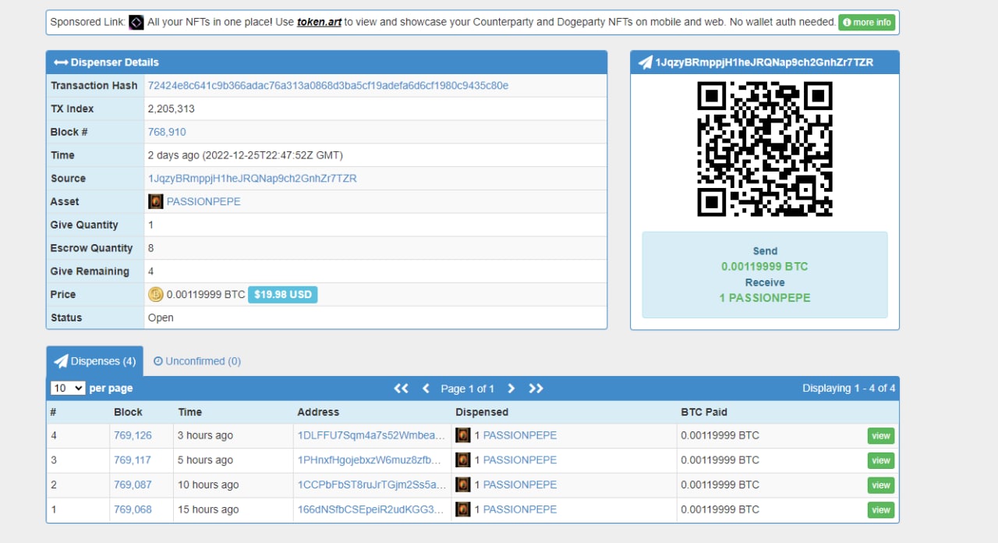Image resolution: width=998 pixels, height=543 pixels.
Task: Click the Address column header
Action: click(318, 412)
